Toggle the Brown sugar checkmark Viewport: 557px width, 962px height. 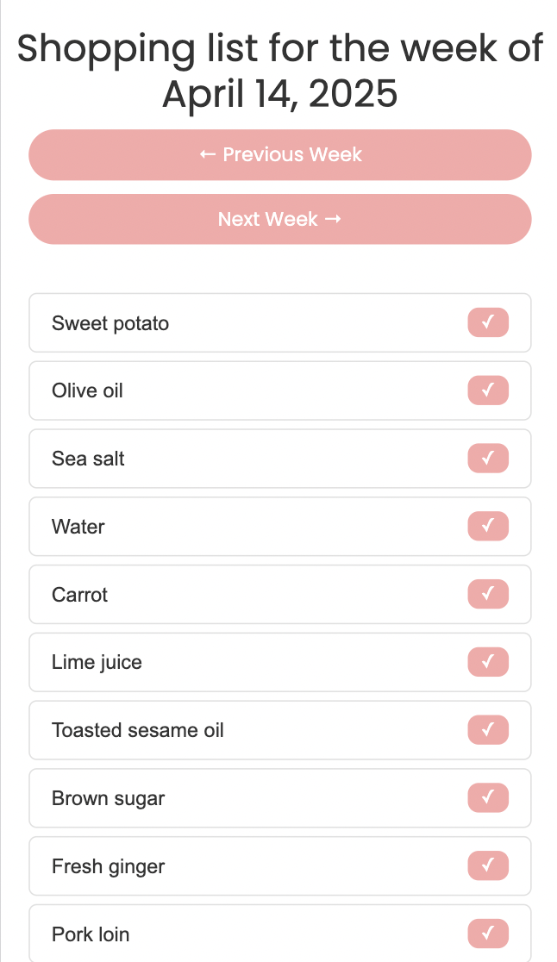(x=488, y=798)
